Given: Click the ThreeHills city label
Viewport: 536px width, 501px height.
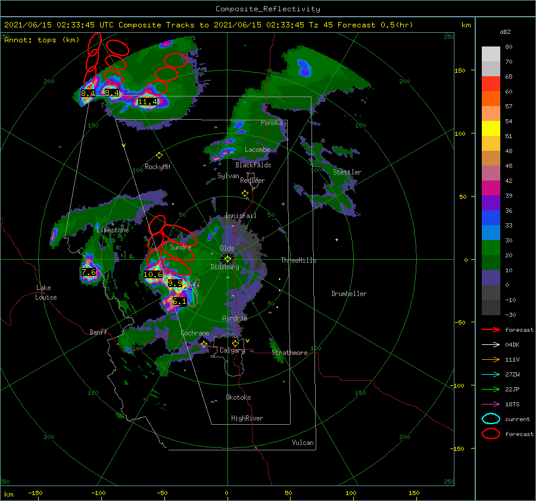Looking at the screenshot, I should coord(299,260).
